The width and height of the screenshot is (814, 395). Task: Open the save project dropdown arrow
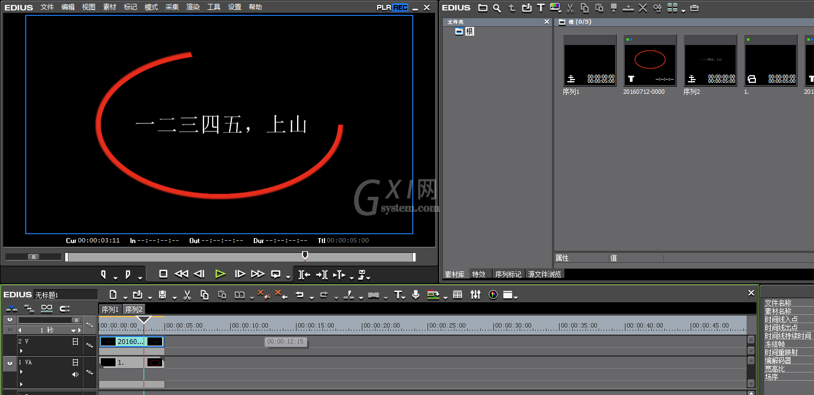coord(174,297)
